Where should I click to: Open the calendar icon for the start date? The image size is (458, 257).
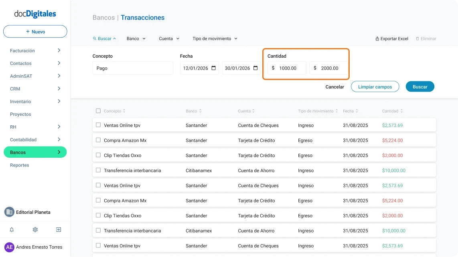[215, 68]
